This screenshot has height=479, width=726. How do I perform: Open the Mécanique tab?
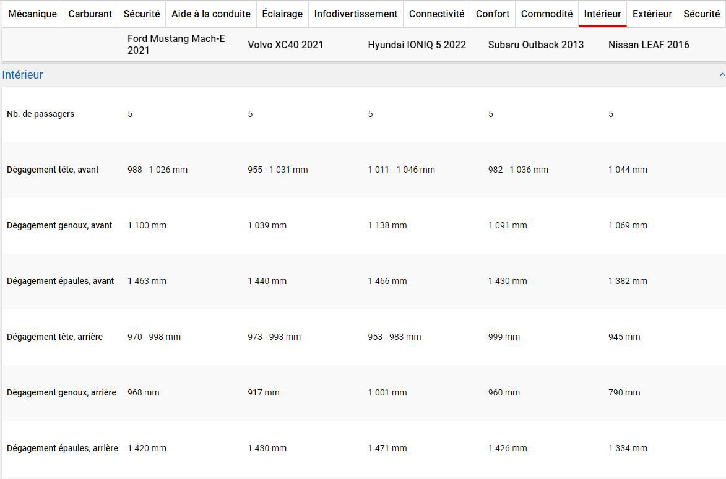pyautogui.click(x=32, y=14)
